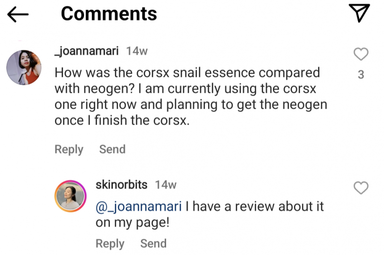Like the _joannamari comment with heart

pyautogui.click(x=361, y=54)
